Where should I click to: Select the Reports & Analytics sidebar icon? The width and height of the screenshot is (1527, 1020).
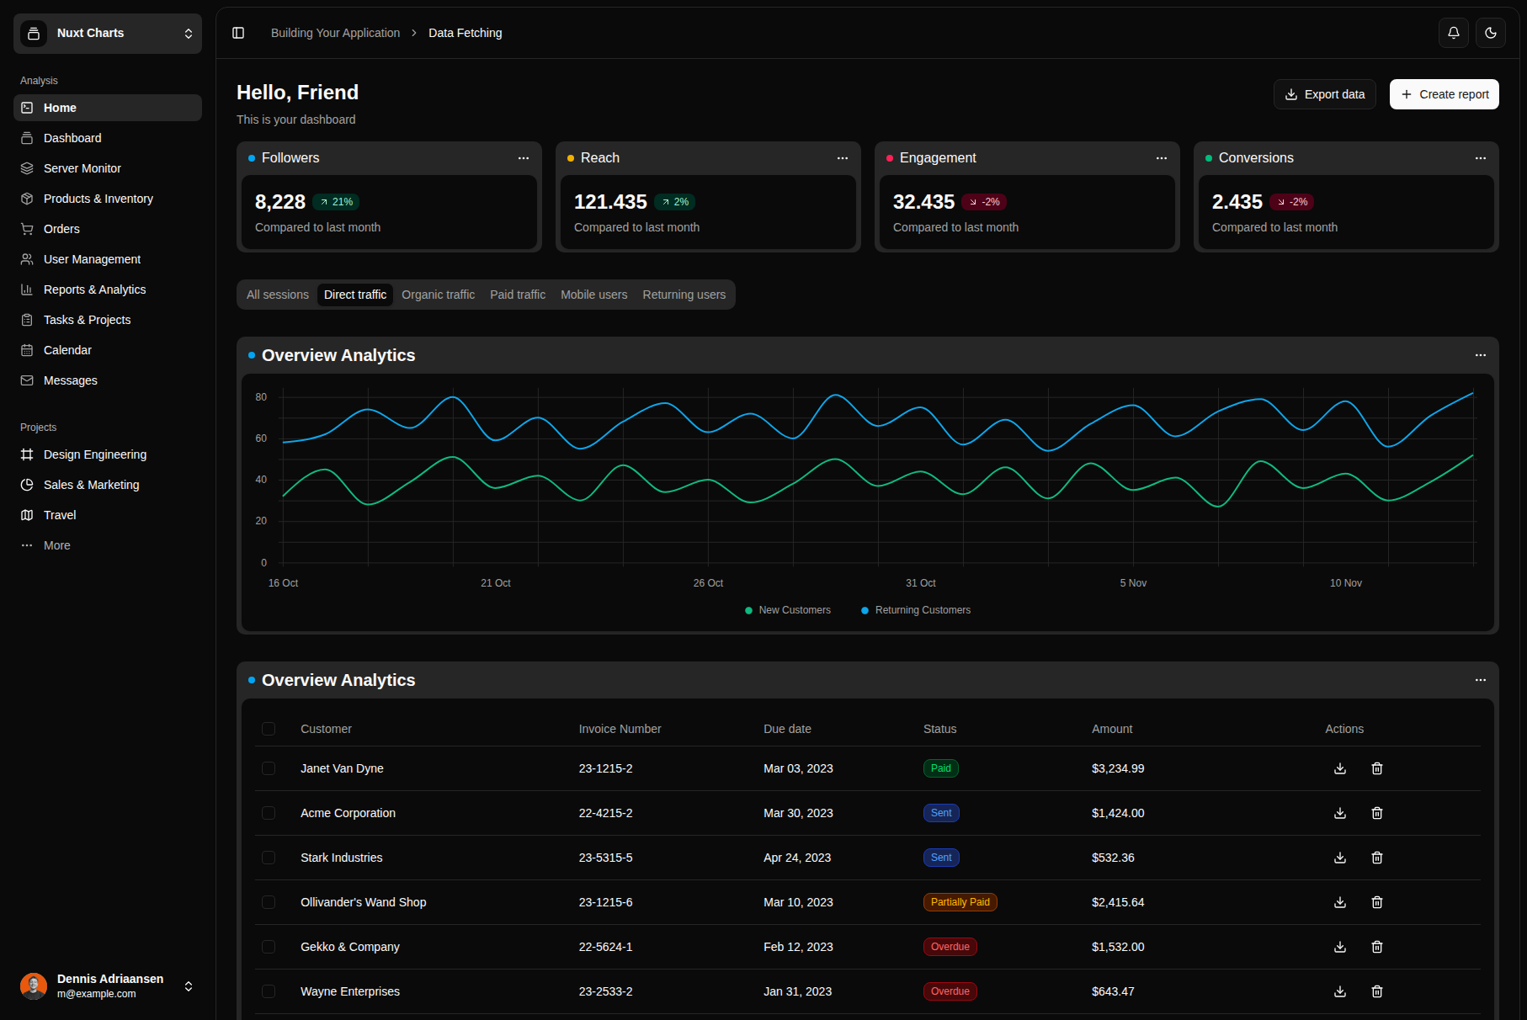(x=28, y=289)
